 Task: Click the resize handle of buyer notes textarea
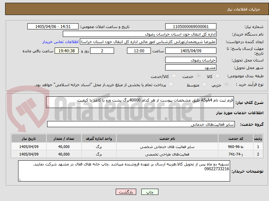click(20, 179)
